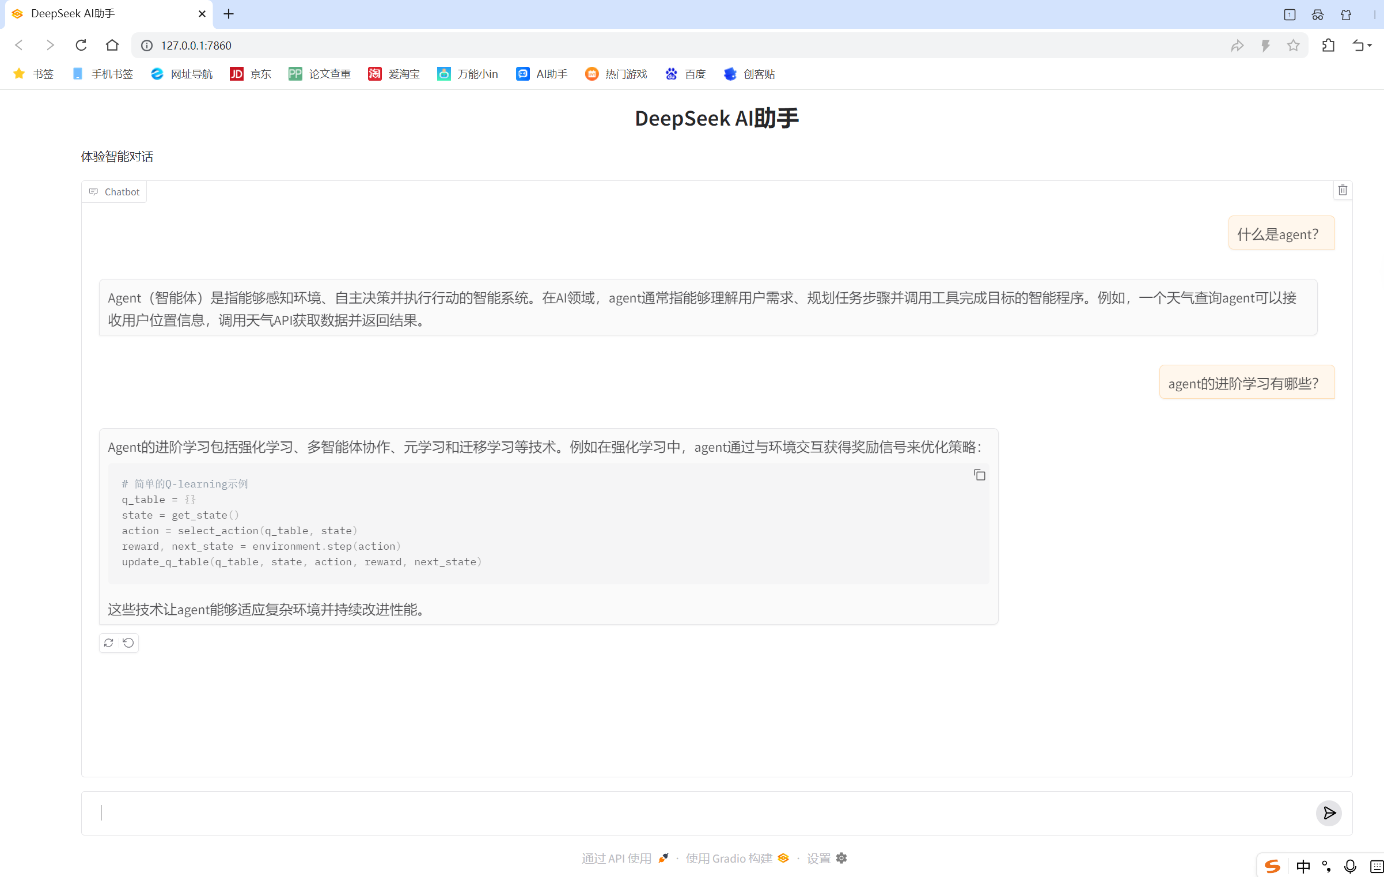This screenshot has height=877, width=1384.
Task: Open the 书签 bookmarks folder
Action: (x=34, y=74)
